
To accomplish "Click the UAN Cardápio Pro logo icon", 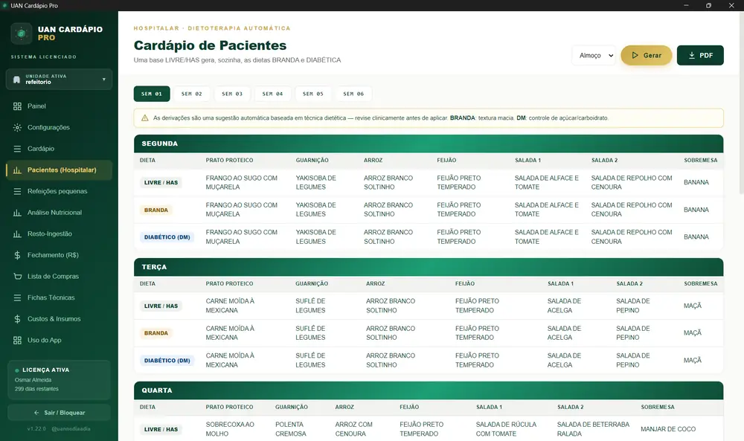I will click(x=22, y=33).
